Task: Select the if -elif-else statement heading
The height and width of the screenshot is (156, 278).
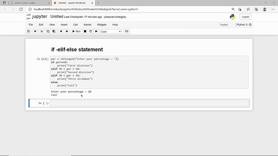Action: coord(77,49)
